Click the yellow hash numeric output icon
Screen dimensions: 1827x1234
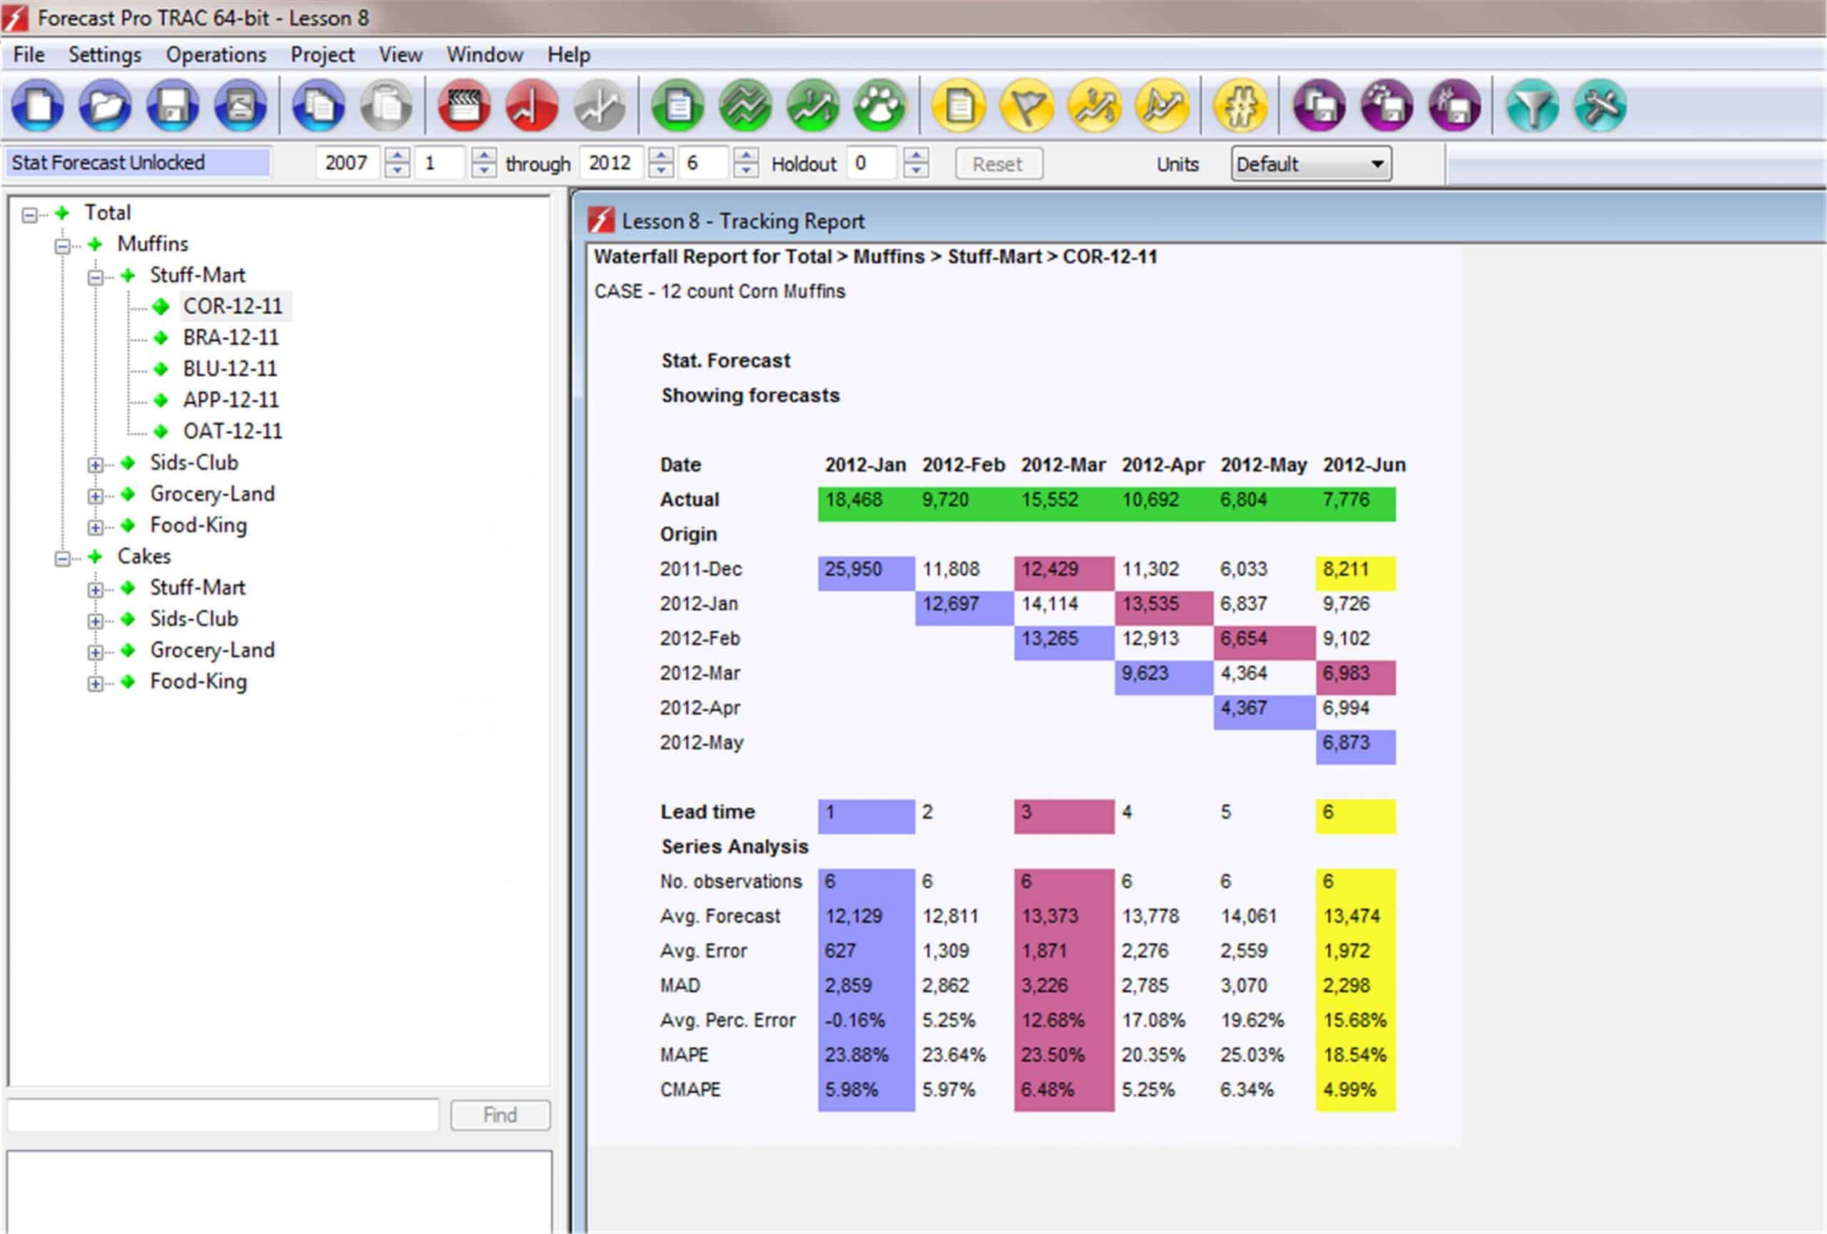tap(1240, 106)
